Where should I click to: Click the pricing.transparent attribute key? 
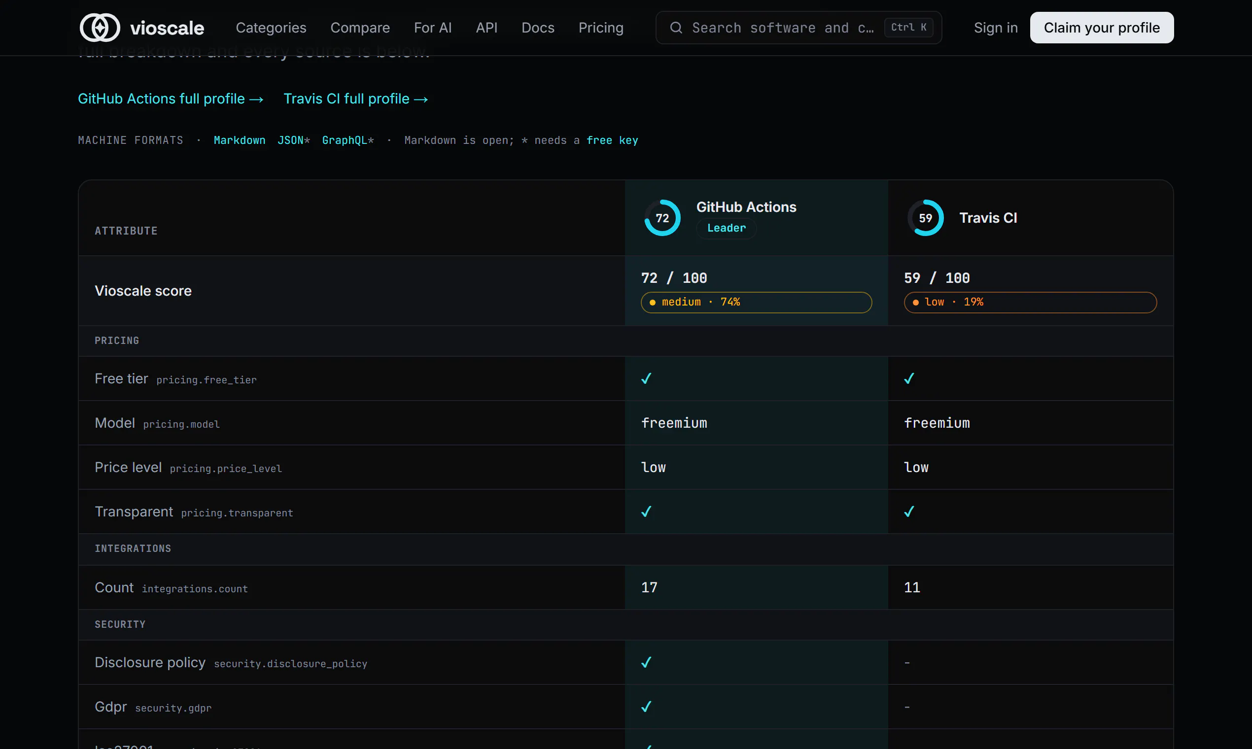point(237,513)
